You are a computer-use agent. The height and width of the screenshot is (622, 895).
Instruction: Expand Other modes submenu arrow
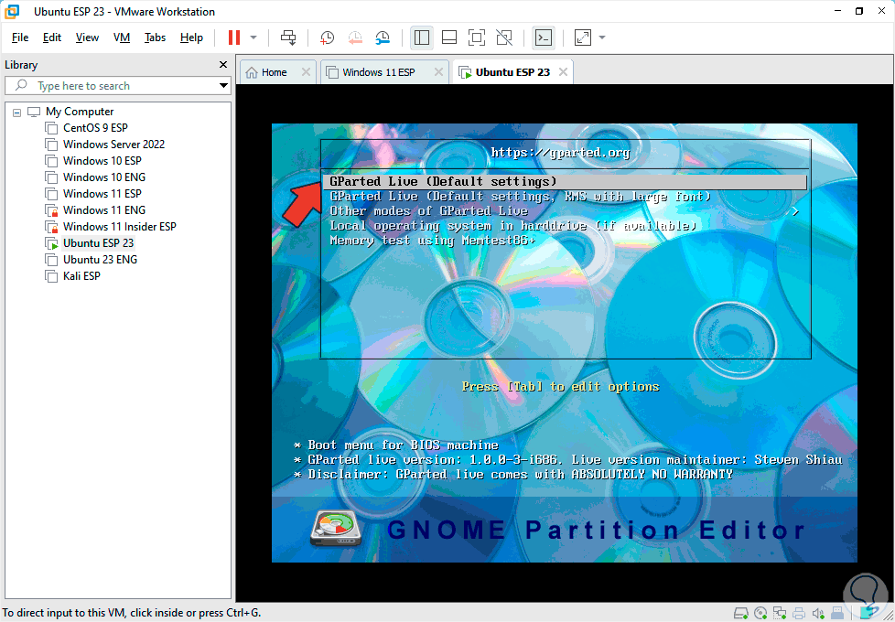tap(794, 211)
